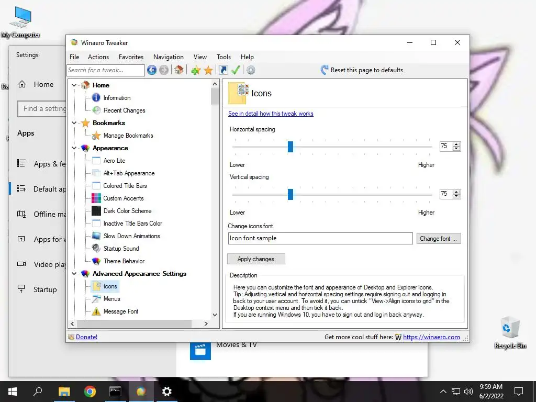Collapse the Bookmarks tree node
Viewport: 536px width, 402px height.
click(x=74, y=122)
